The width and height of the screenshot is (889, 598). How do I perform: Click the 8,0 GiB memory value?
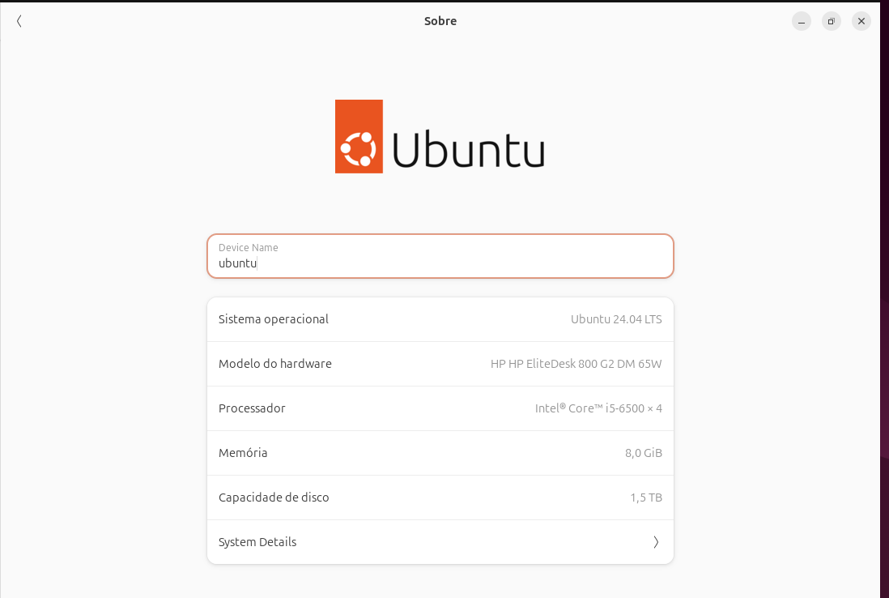tap(644, 453)
